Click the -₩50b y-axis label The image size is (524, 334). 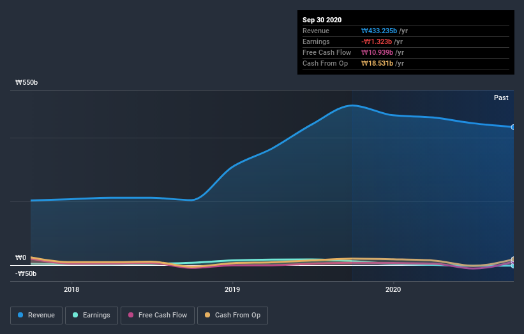(26, 273)
